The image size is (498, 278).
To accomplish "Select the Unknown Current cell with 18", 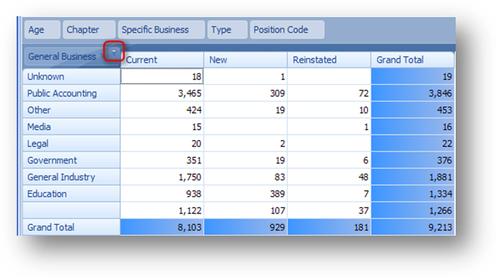I will point(162,76).
